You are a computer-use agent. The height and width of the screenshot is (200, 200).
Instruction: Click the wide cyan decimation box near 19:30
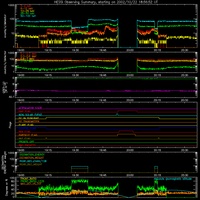(79, 167)
